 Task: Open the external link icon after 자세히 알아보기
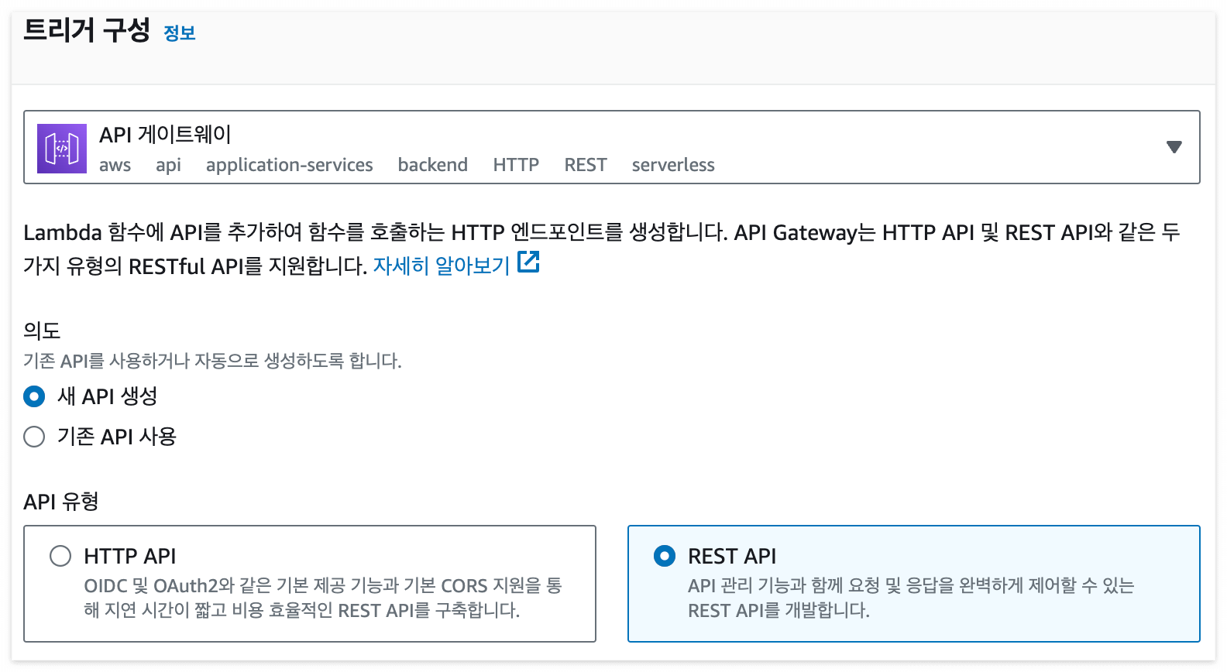coord(528,262)
